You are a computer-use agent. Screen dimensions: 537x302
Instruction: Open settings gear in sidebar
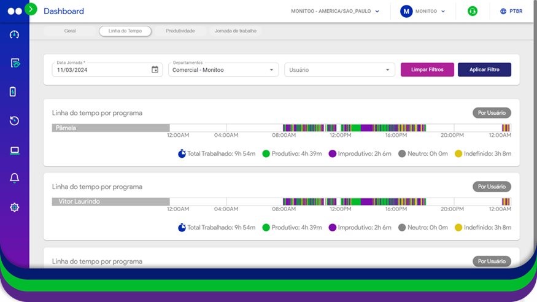point(15,207)
